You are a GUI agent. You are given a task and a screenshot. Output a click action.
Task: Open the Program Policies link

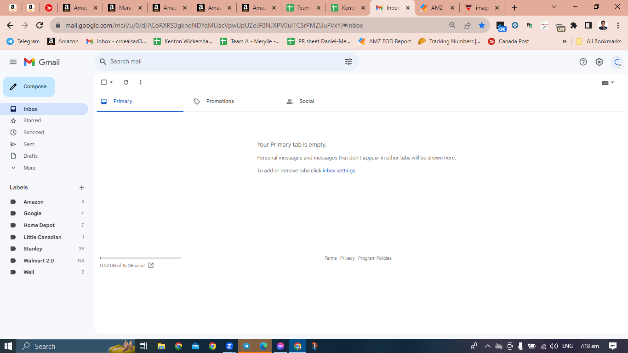point(375,258)
